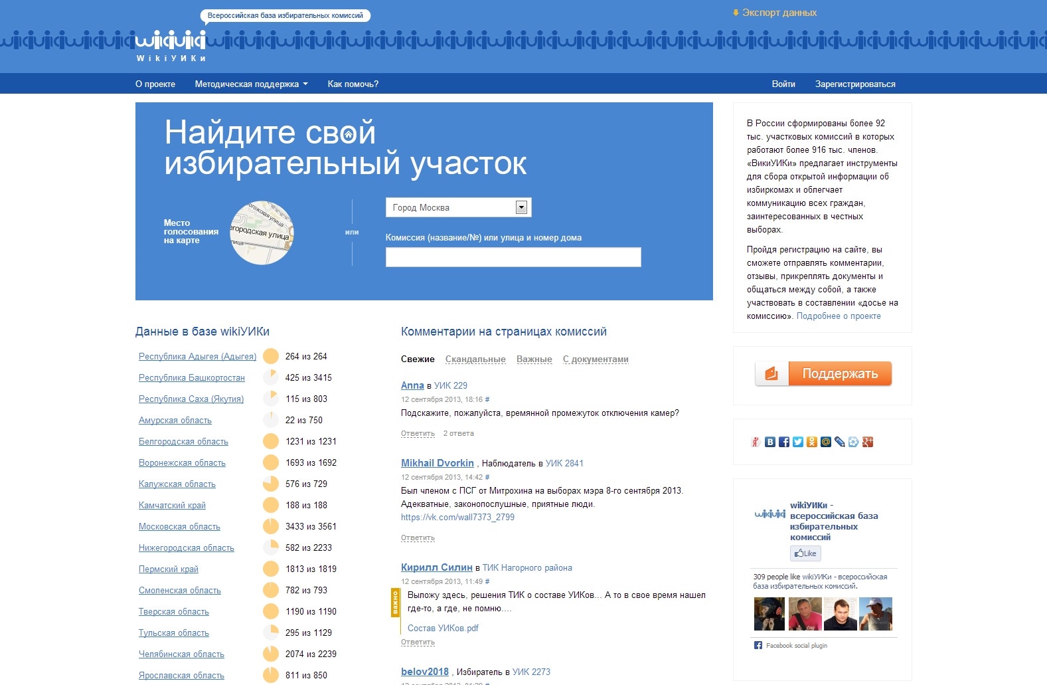Viewport: 1047px width, 685px height.
Task: Focus the commission or street search field
Action: [x=513, y=257]
